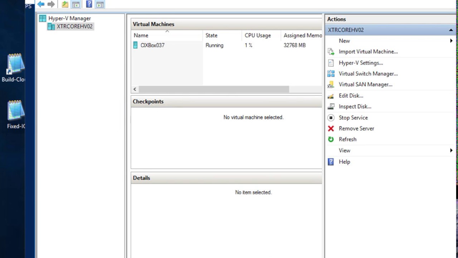Click the Forward arrow toolbar icon
458x258 pixels.
(51, 4)
